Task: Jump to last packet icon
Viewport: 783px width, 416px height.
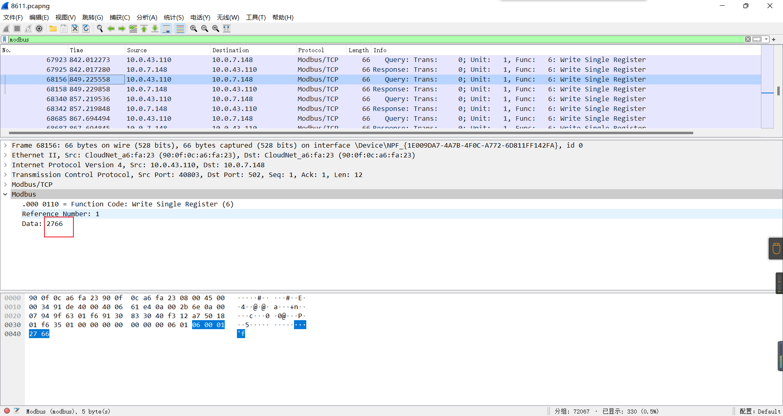Action: (155, 29)
